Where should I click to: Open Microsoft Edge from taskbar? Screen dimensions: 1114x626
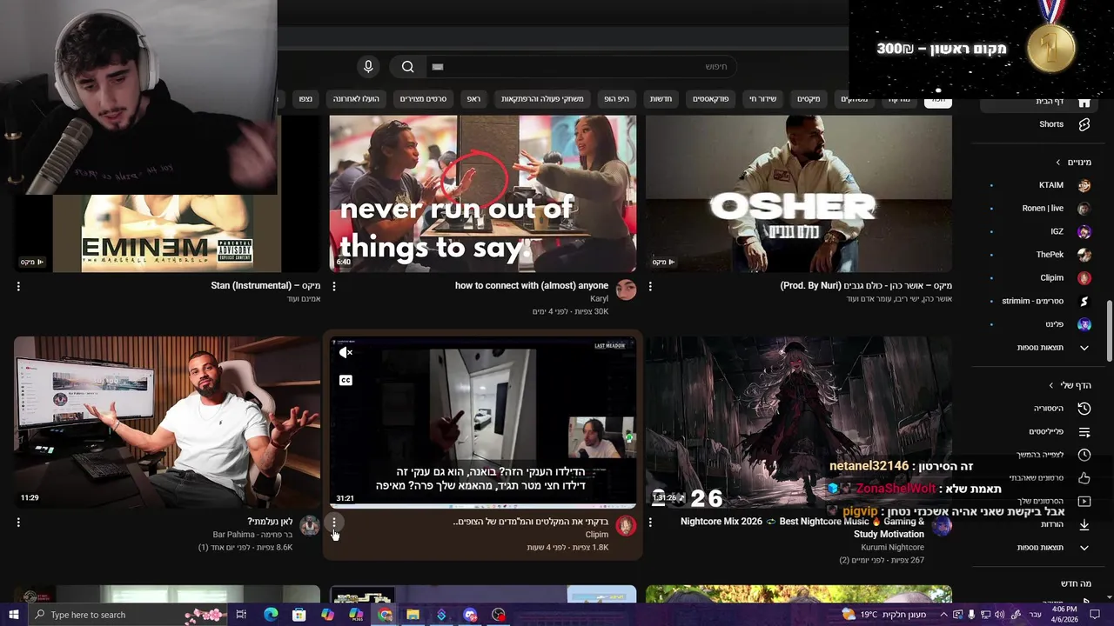tap(271, 615)
